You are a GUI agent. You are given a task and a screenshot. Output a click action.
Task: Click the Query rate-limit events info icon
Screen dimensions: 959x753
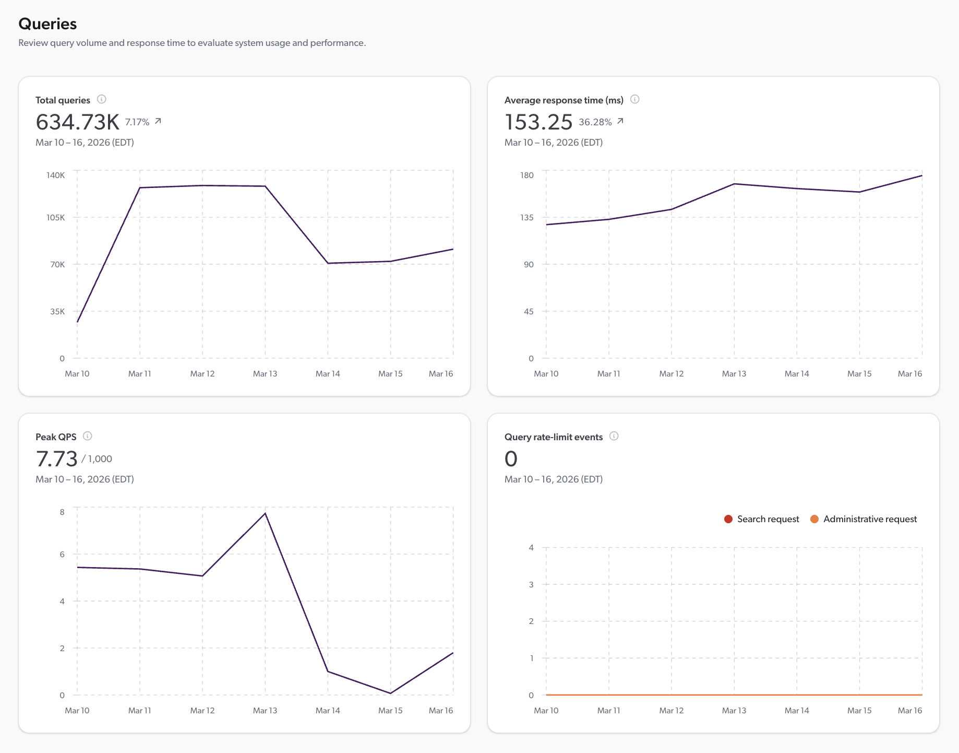[x=615, y=437]
